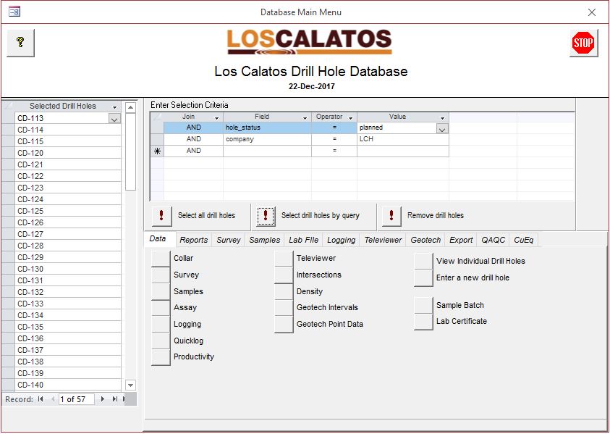Open the Quicklog button
610x434 pixels.
[161, 341]
